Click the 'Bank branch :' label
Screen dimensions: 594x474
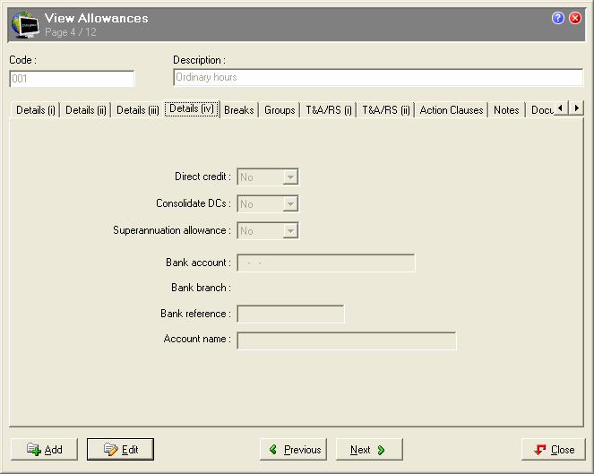(201, 288)
